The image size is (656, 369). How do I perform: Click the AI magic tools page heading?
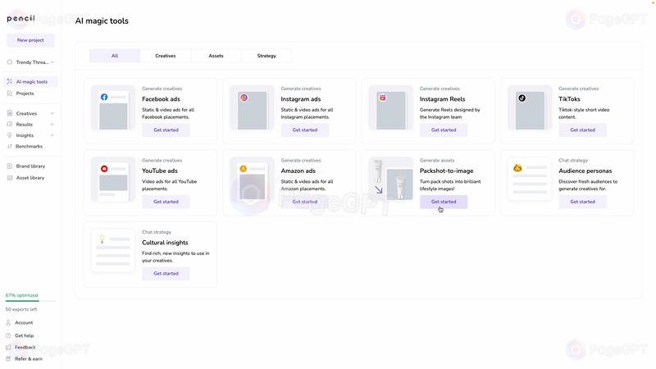pos(102,21)
